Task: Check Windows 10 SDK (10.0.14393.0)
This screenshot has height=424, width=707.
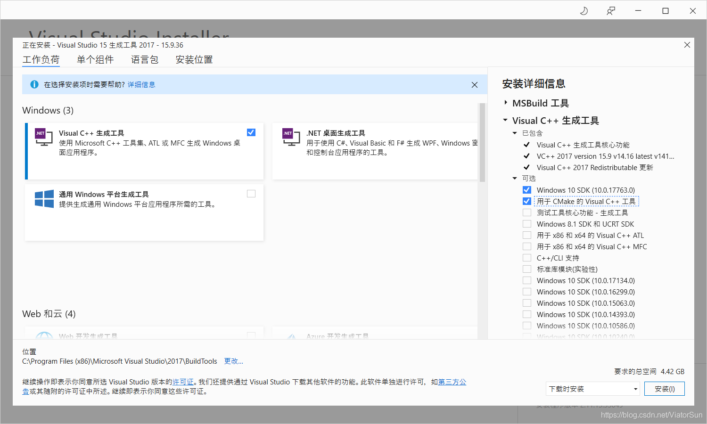Action: [x=527, y=314]
